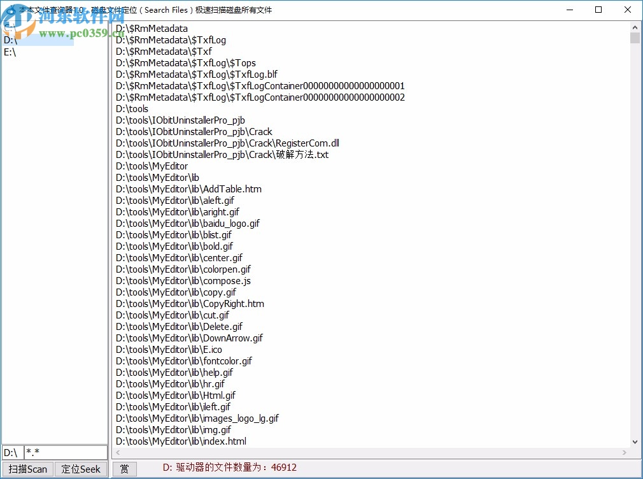
Task: Click the 赏 button
Action: pos(124,469)
